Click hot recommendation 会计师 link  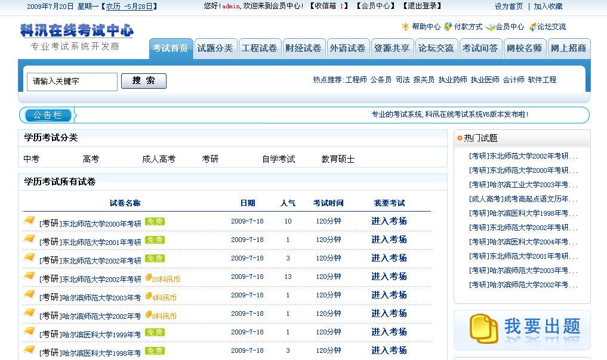(513, 80)
